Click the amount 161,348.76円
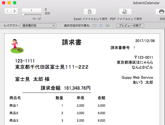The width and height of the screenshot is (165, 125). 77,88
